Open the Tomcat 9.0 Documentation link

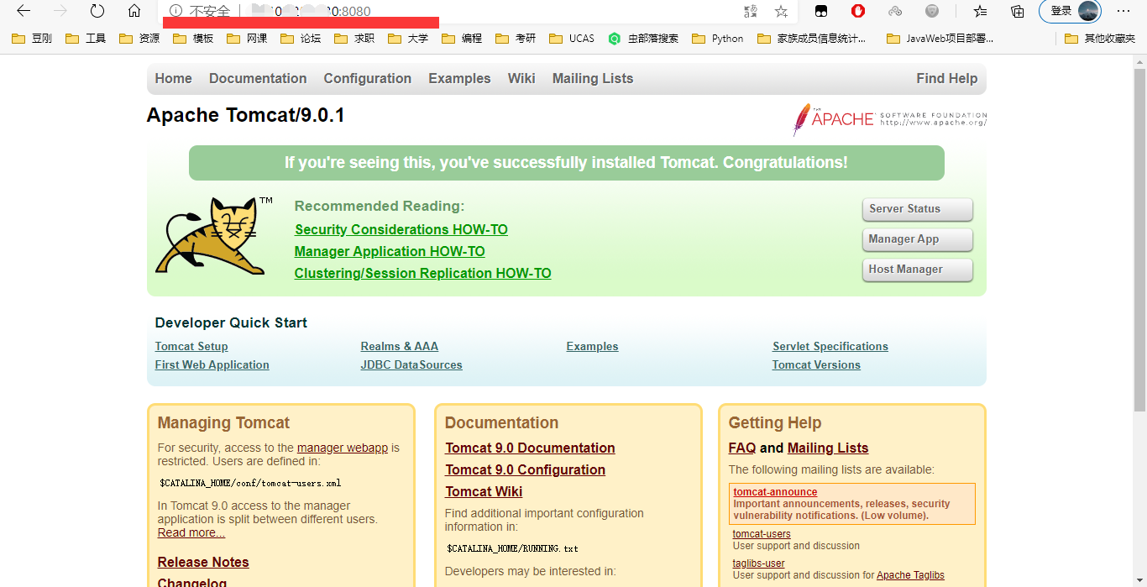tap(530, 448)
